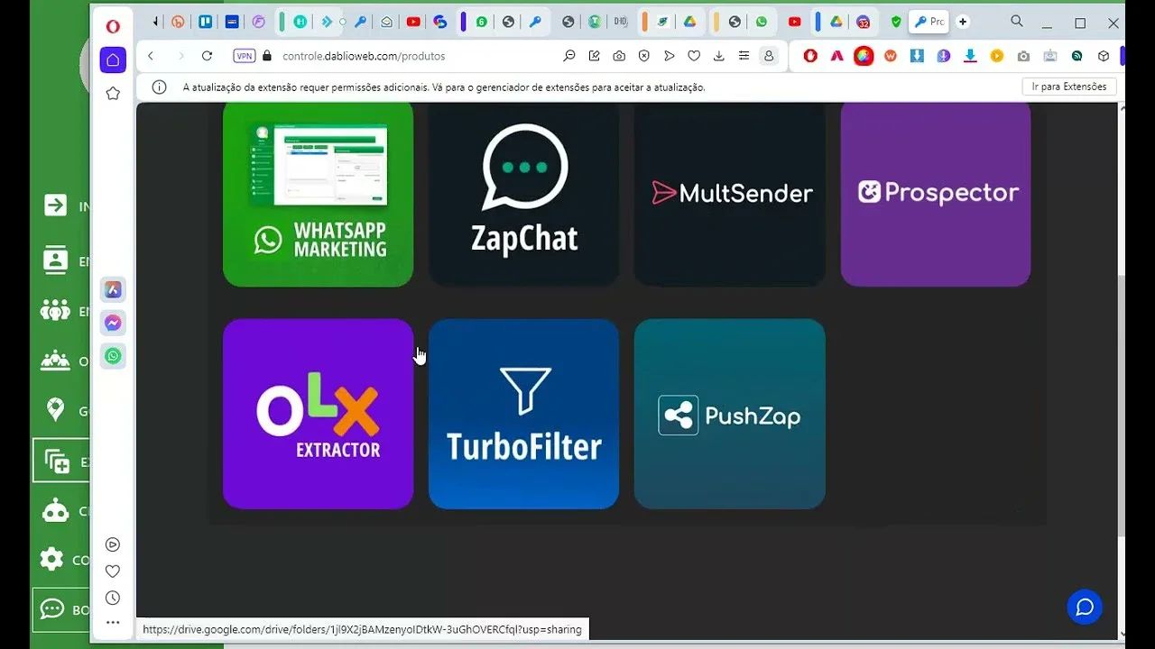Click the red Opera extension icon
The height and width of the screenshot is (649, 1155).
(810, 56)
